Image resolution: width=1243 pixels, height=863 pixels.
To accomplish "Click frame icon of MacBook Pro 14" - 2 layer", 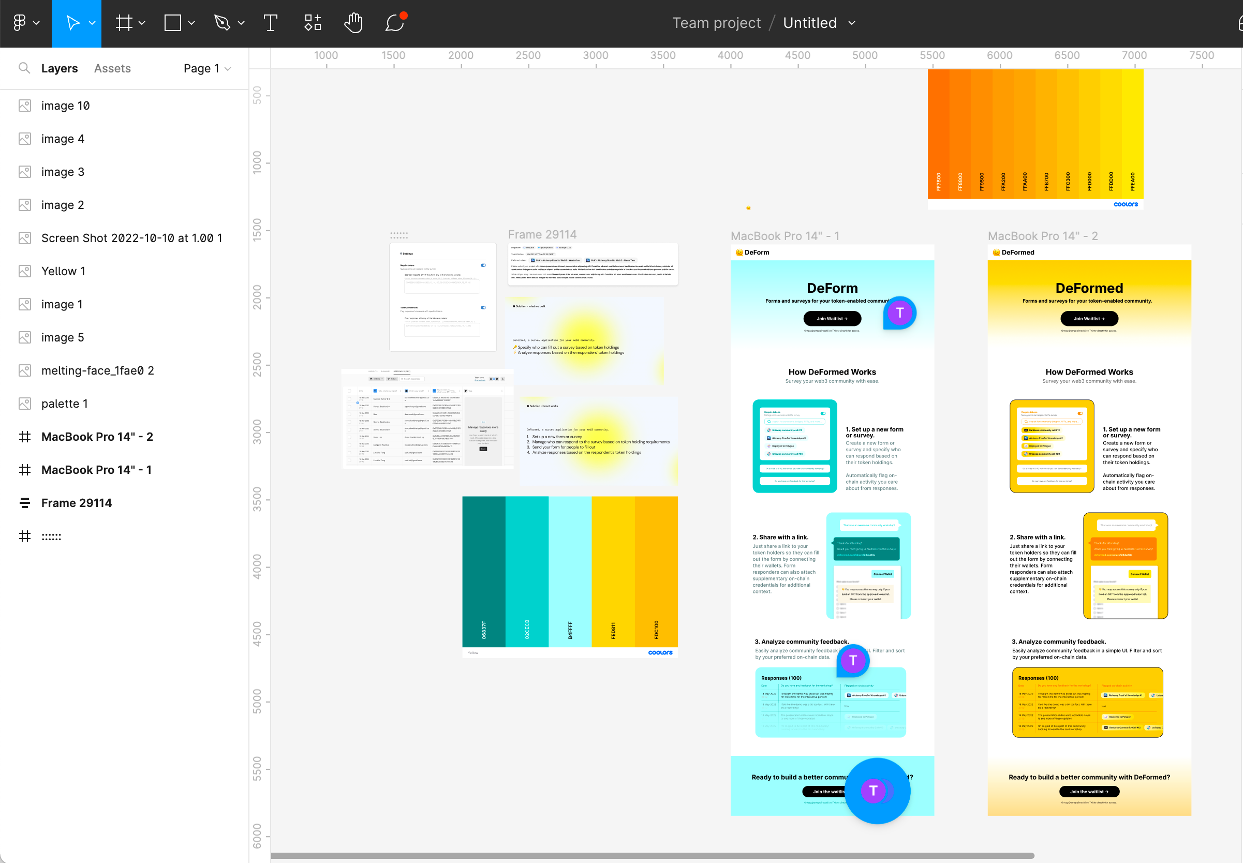I will pos(25,436).
